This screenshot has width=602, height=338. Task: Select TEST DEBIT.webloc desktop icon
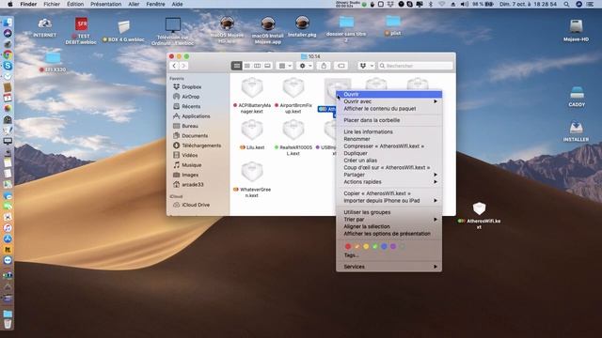pos(81,24)
